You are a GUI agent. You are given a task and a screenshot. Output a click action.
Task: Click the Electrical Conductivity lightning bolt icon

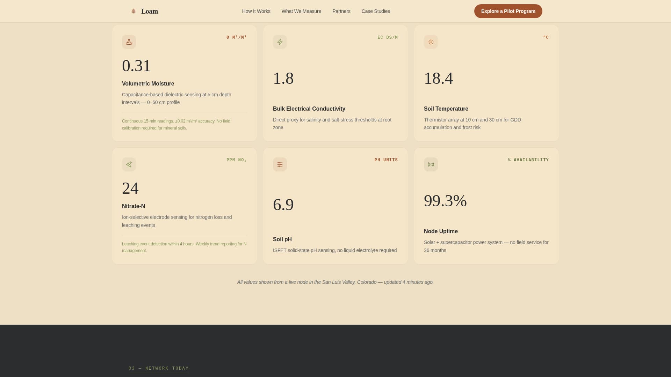(280, 42)
